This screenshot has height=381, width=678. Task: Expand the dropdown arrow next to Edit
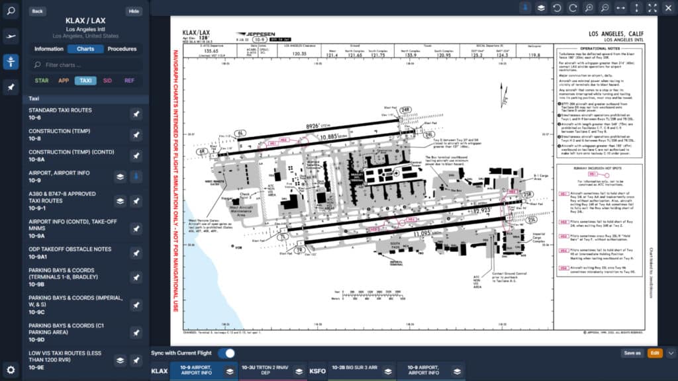pyautogui.click(x=671, y=353)
